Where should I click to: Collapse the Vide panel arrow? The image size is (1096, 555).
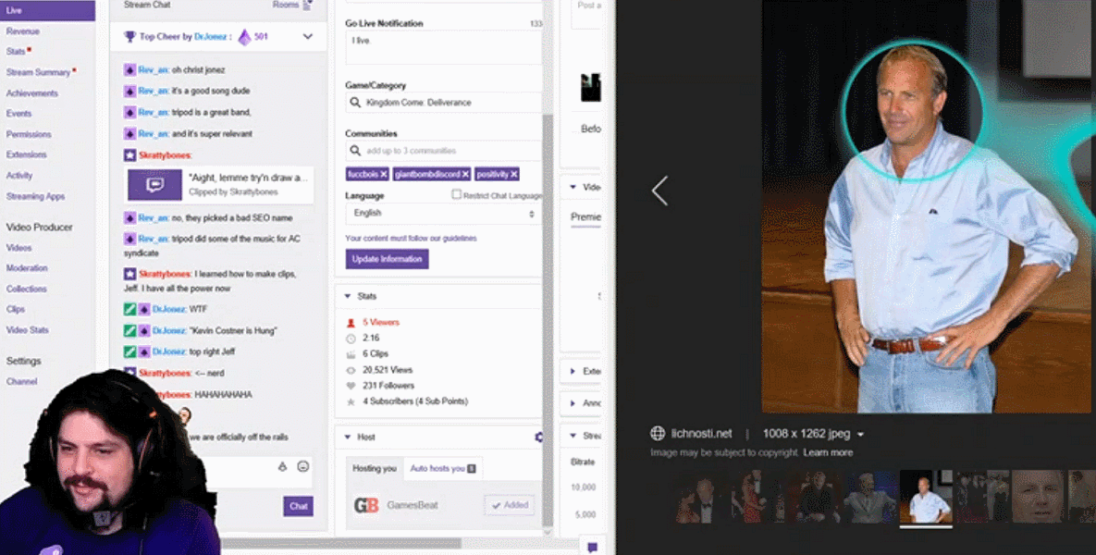pos(573,188)
